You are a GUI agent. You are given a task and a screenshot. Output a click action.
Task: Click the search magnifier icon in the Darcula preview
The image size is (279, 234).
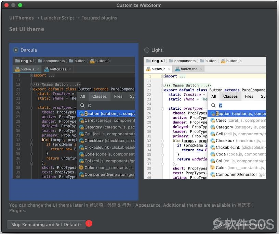point(82,106)
